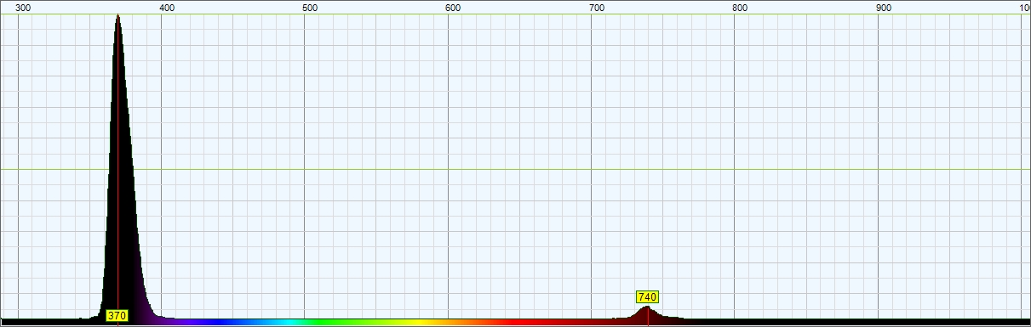Select the 400 wavelength axis label
The height and width of the screenshot is (327, 1031).
pos(167,8)
